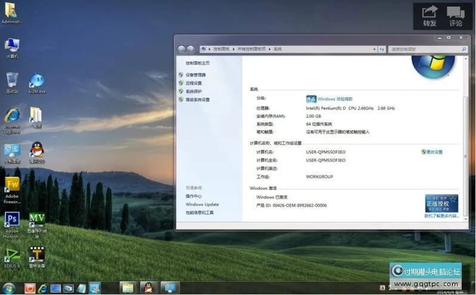
Task: Focus the control panel search box
Action: click(x=428, y=49)
